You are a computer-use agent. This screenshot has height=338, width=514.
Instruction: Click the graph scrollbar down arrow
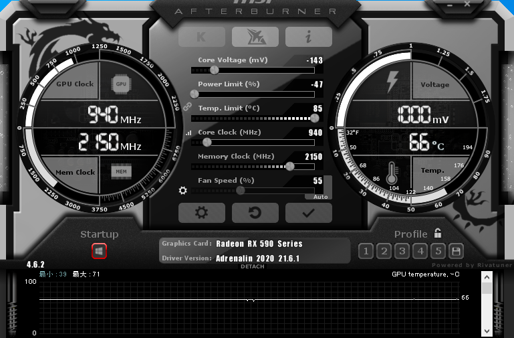tap(487, 331)
